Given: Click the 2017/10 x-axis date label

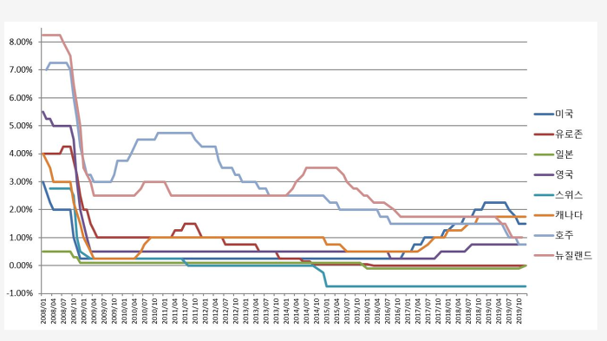Looking at the screenshot, I should (438, 311).
